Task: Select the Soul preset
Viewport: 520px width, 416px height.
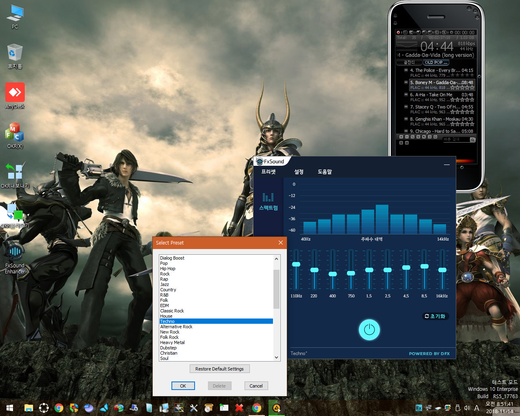Action: pos(216,358)
